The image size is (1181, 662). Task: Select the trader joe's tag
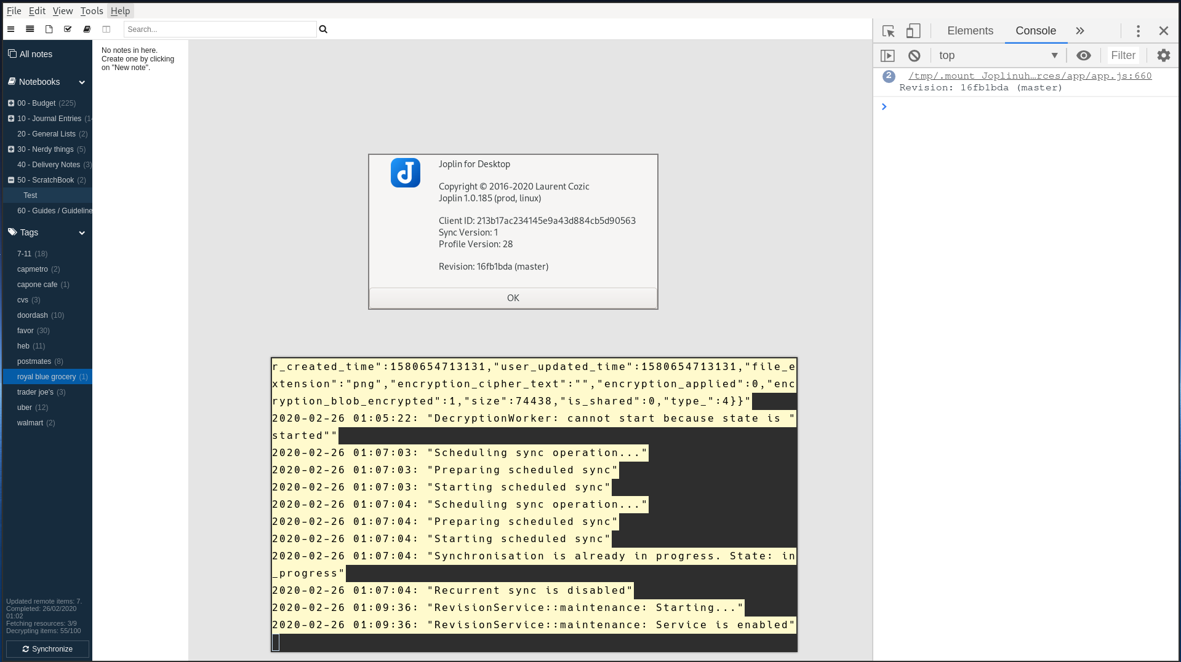47,392
